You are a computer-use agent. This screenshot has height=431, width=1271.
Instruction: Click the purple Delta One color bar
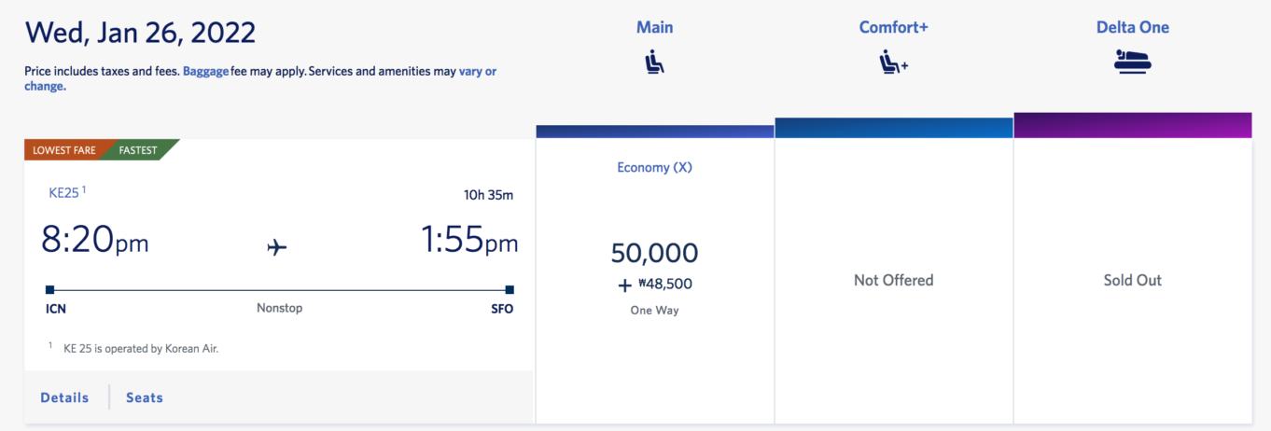(x=1133, y=125)
